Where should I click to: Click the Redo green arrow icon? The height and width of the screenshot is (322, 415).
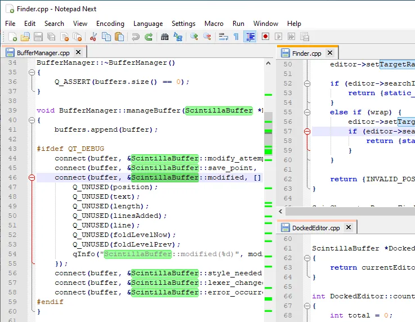[149, 37]
